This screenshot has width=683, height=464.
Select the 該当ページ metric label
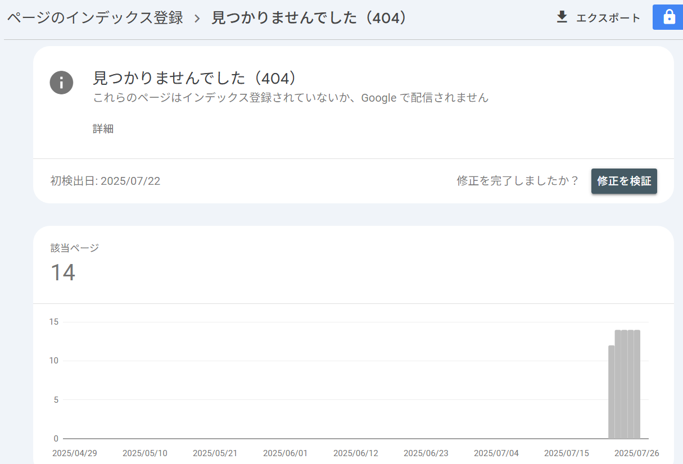coord(75,248)
